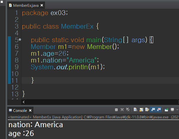This screenshot has height=139, width=179.
Task: Click line number 2 in the gutter
Action: click(17, 20)
